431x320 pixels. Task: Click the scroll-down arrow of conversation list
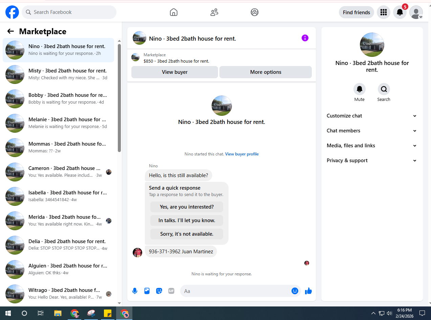[x=119, y=303]
